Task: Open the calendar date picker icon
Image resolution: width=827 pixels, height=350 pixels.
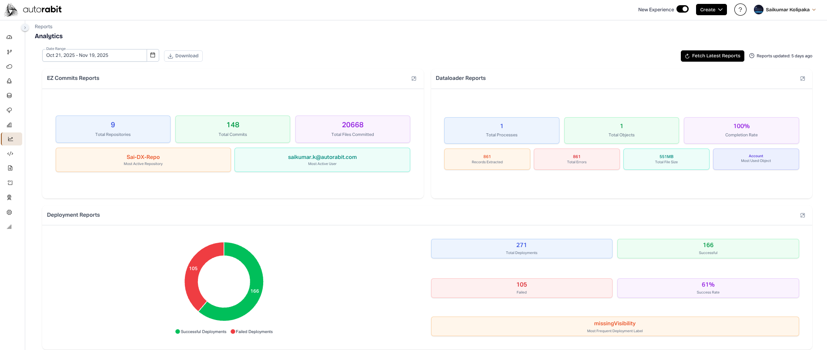Action: tap(153, 55)
